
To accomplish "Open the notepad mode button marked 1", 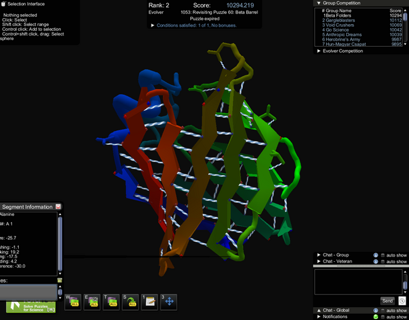I will pyautogui.click(x=149, y=302).
